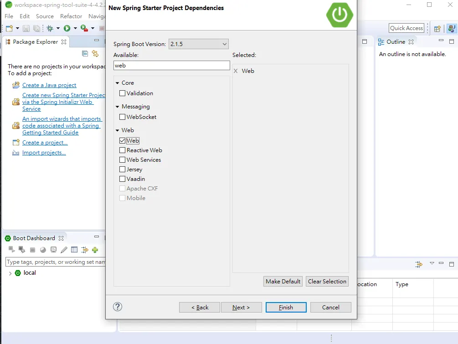Tick the Reactive Web checkbox

click(123, 150)
